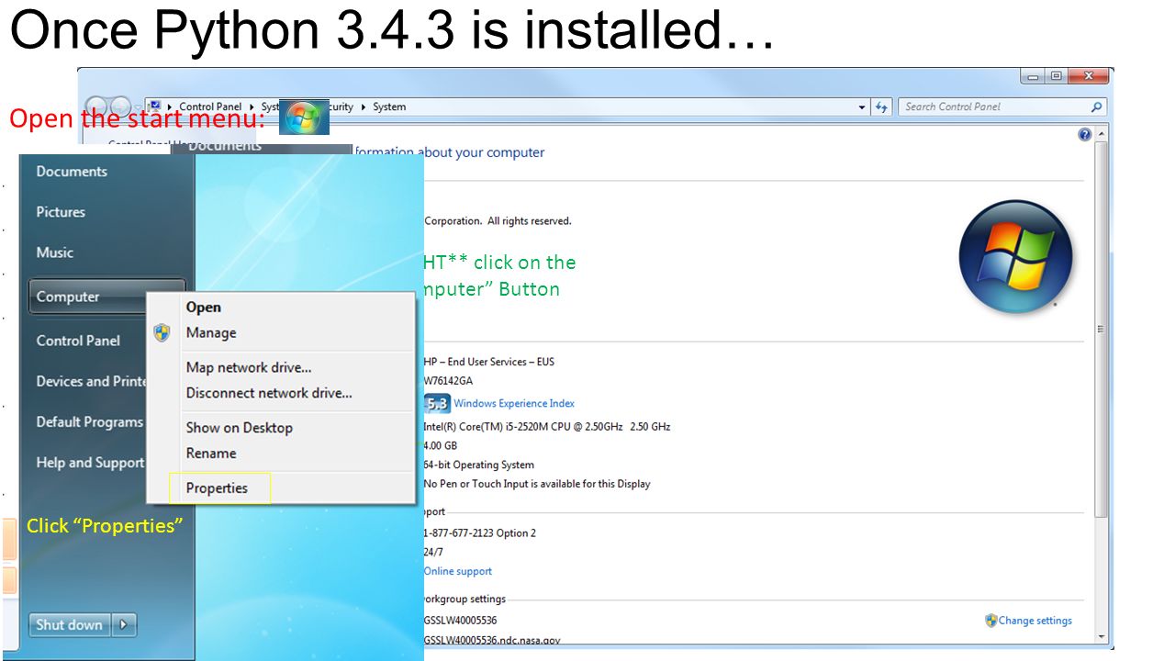The image size is (1175, 661).
Task: Expand the breadcrumb arrow before System
Action: pos(363,106)
